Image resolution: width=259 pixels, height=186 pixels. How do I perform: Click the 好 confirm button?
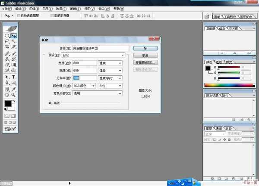point(145,48)
